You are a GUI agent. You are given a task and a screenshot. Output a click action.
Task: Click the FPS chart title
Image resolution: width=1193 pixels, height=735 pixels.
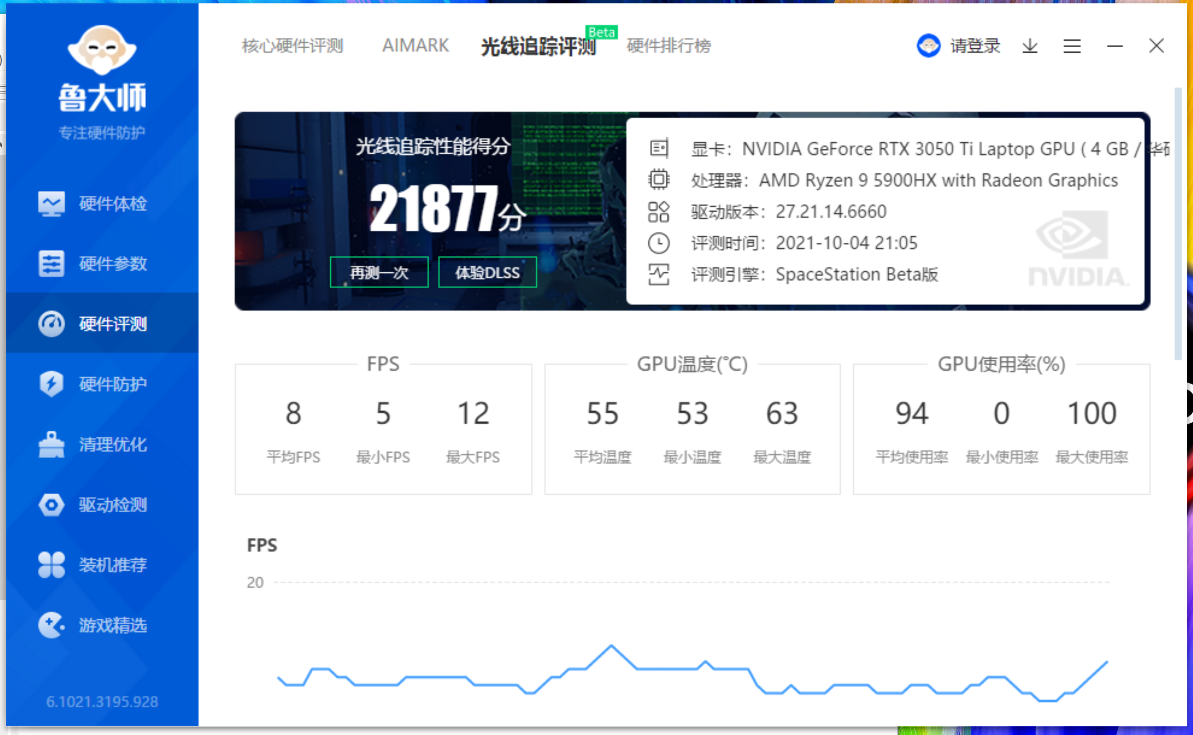[262, 545]
